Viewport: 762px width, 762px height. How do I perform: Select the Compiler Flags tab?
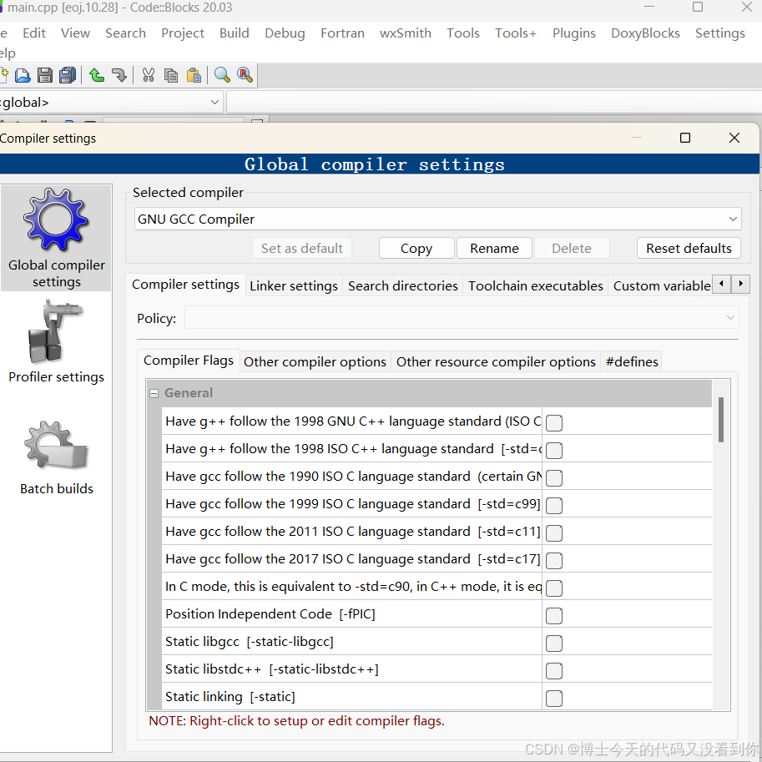[189, 360]
